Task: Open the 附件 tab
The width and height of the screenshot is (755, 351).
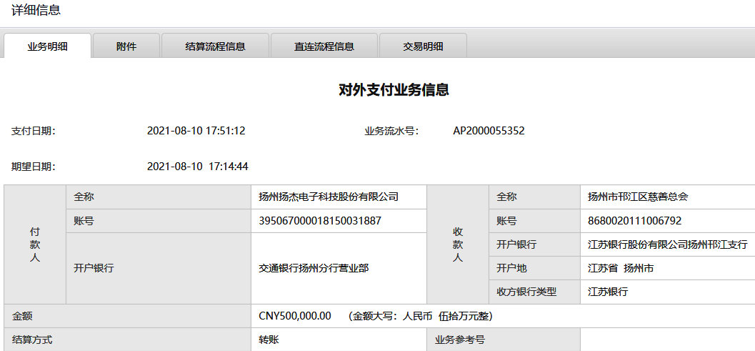Action: click(126, 46)
